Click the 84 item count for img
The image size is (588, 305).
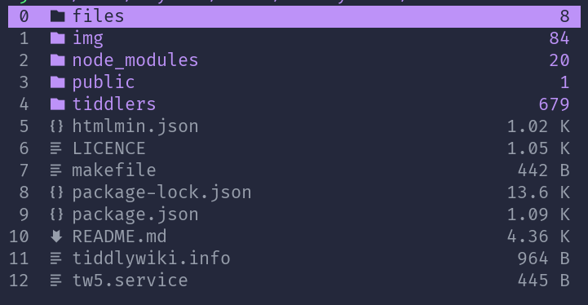coord(559,38)
